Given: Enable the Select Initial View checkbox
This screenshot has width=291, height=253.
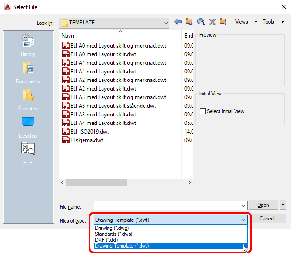Looking at the screenshot, I should pyautogui.click(x=203, y=111).
